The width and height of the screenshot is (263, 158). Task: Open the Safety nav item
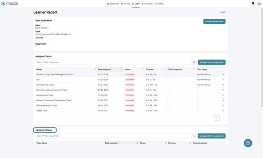coord(159,4)
